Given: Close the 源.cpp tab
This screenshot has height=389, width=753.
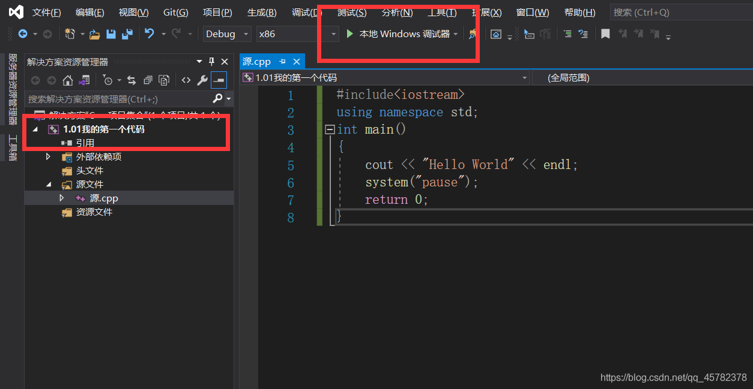Looking at the screenshot, I should point(297,61).
